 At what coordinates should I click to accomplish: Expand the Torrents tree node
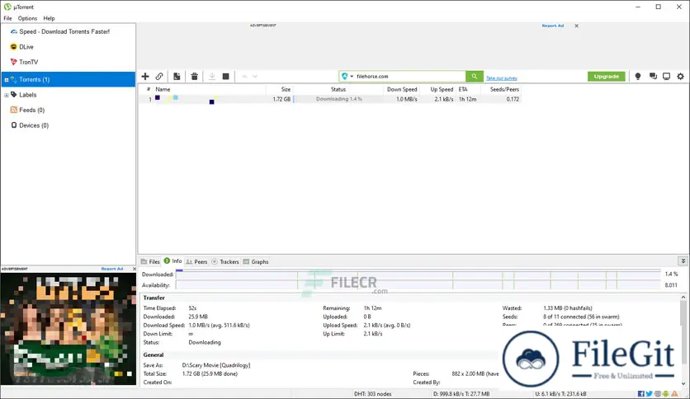click(x=6, y=79)
